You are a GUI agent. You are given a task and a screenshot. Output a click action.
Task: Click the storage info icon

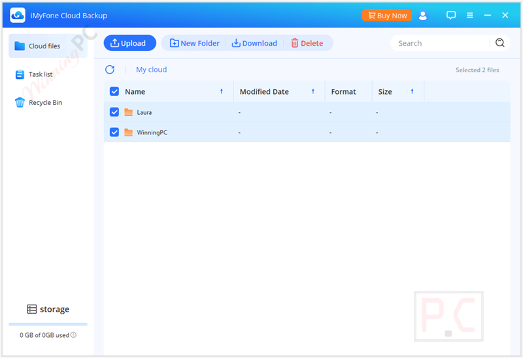[73, 335]
